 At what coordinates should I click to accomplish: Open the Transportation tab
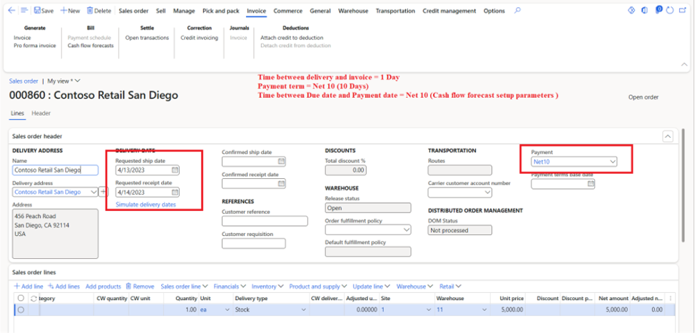pyautogui.click(x=395, y=11)
